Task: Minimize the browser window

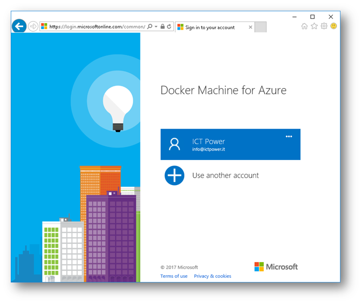Action: 294,17
